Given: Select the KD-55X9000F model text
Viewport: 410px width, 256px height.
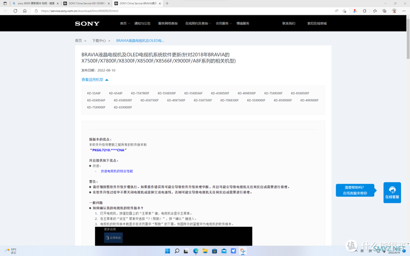Looking at the screenshot, I should pos(256,100).
